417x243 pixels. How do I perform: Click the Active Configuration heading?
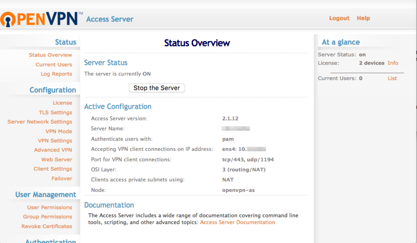[118, 106]
